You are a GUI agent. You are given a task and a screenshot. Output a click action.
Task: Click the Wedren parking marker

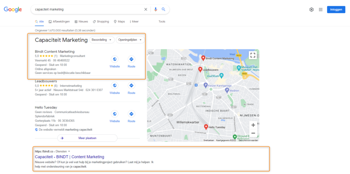[x=227, y=91]
